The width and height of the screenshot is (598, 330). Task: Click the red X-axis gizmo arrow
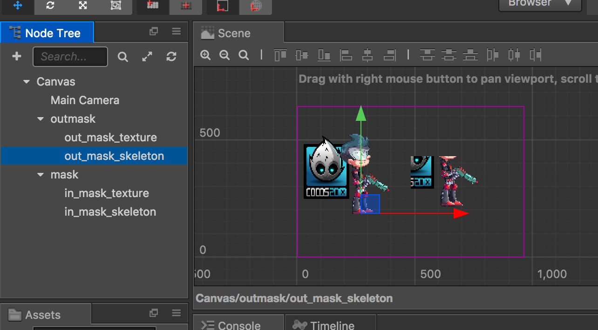coord(461,213)
